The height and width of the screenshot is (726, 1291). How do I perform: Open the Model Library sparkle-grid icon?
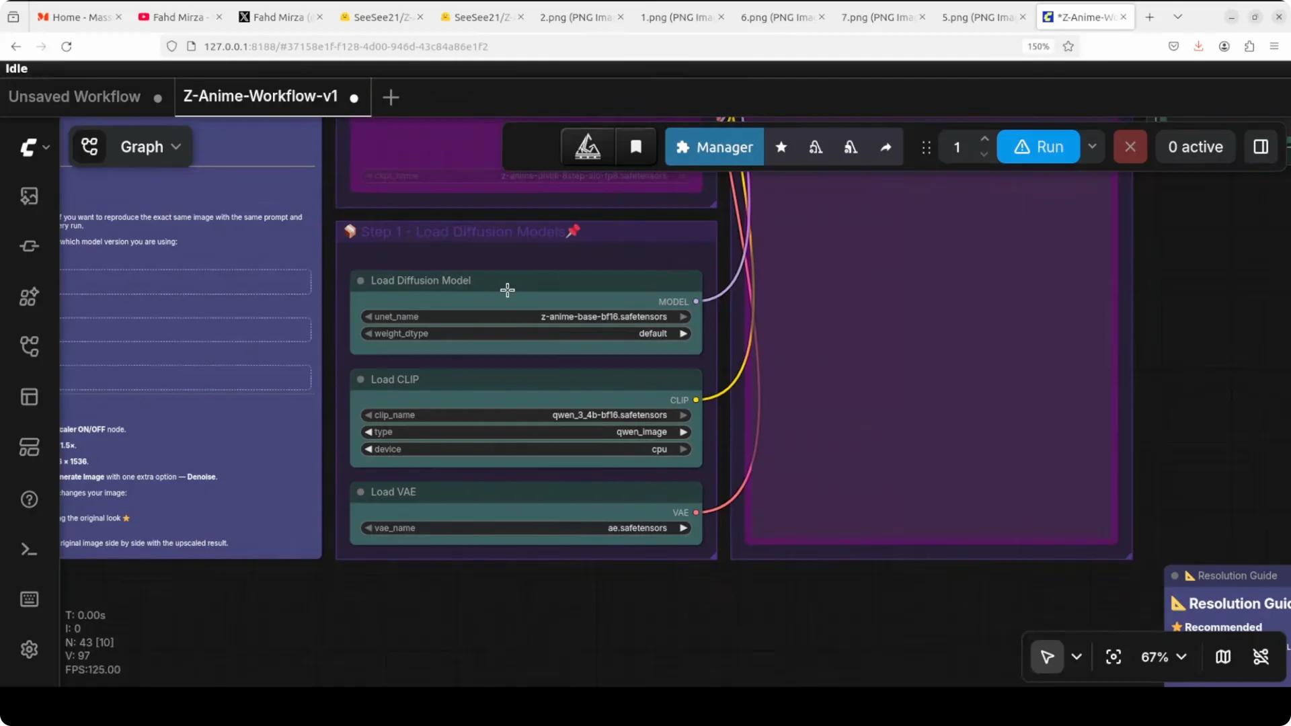[x=29, y=296]
